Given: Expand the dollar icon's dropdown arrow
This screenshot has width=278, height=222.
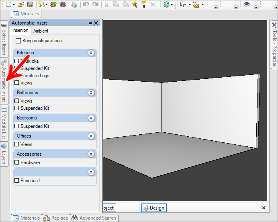Looking at the screenshot, I should 172,4.
